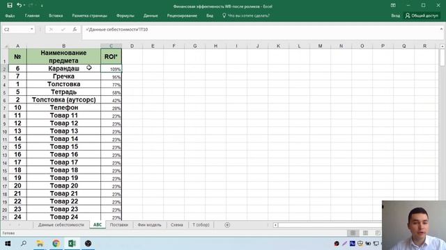The image size is (446, 250).
Task: Open the Поставки sheet tab
Action: (x=119, y=225)
